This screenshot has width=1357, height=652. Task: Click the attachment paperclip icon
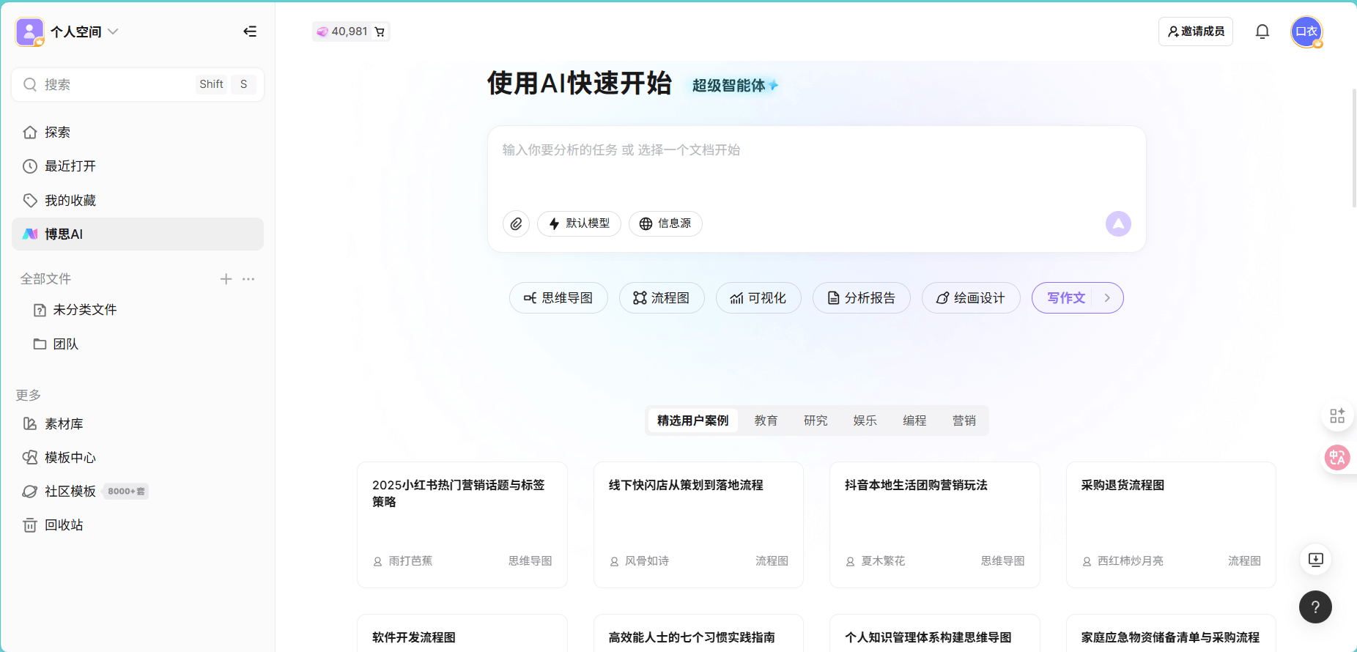(516, 223)
